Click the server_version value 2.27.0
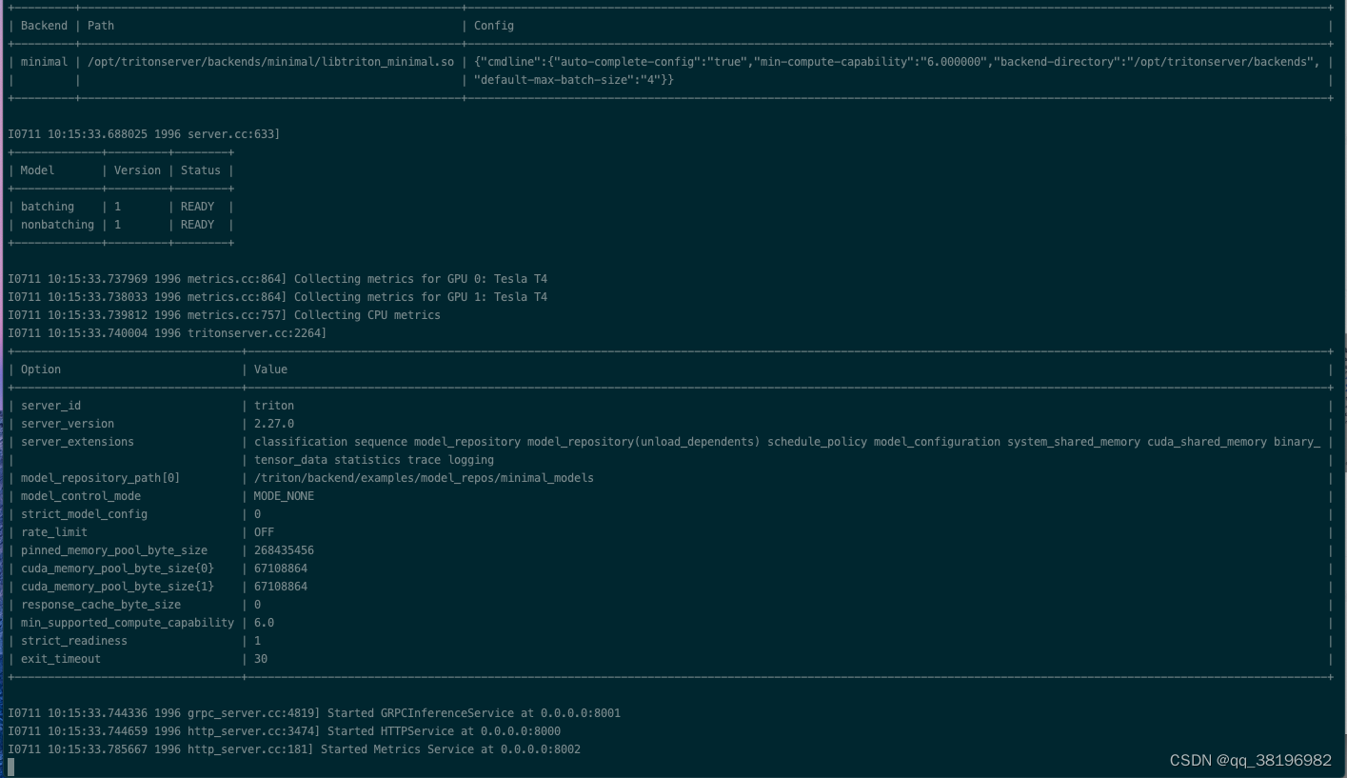Viewport: 1347px width, 778px height. [276, 423]
